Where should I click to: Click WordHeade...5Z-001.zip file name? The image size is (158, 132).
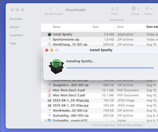pyautogui.click(x=70, y=111)
